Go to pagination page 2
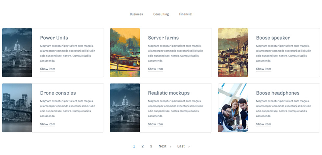Screen dimensions: 322x155 (x=143, y=146)
